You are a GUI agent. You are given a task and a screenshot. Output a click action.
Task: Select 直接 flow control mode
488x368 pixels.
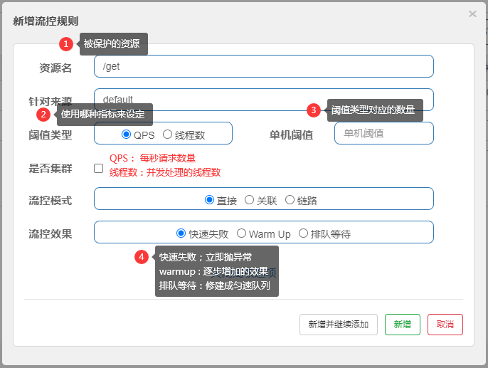[209, 200]
